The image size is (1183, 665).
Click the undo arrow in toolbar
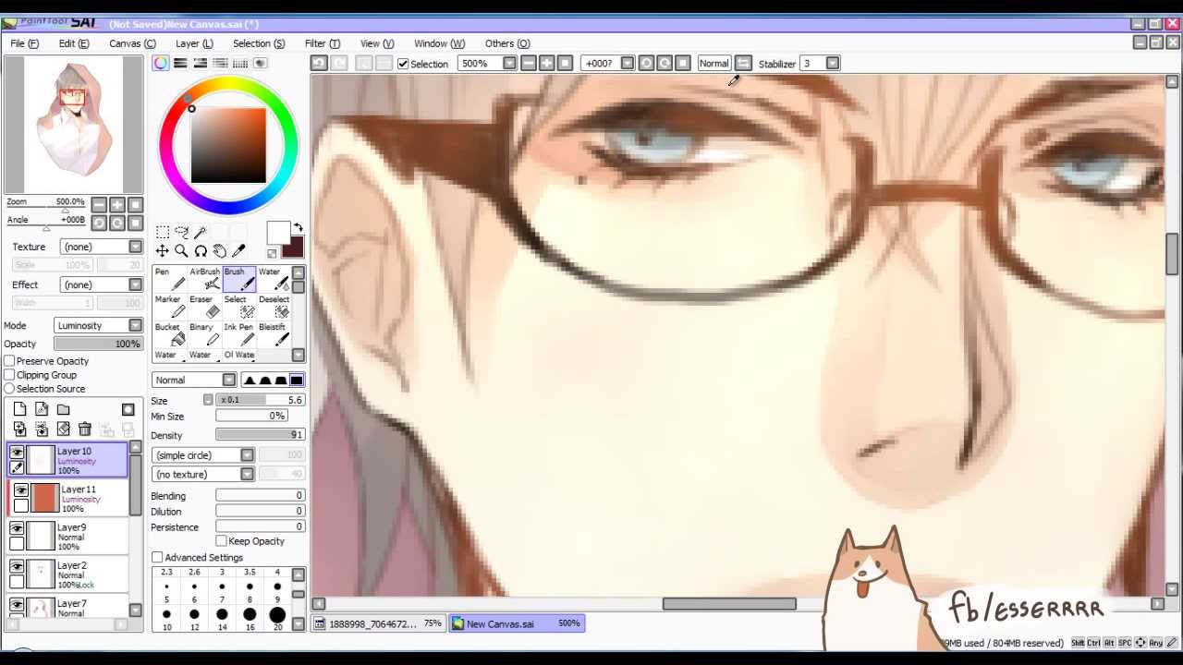coord(319,63)
